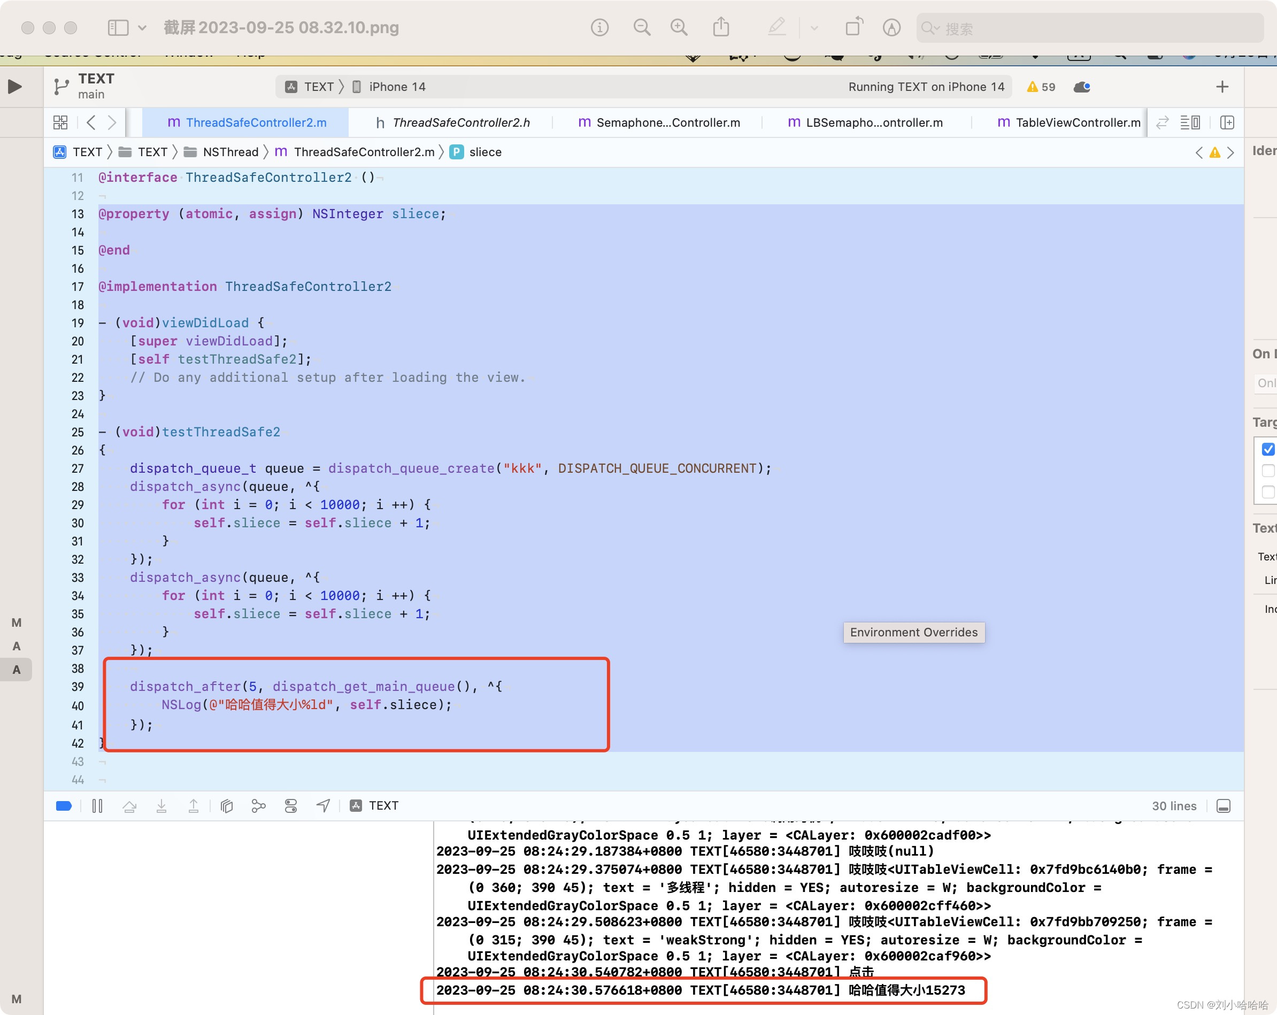The width and height of the screenshot is (1277, 1015).
Task: Click the Step Into debug icon
Action: (x=161, y=806)
